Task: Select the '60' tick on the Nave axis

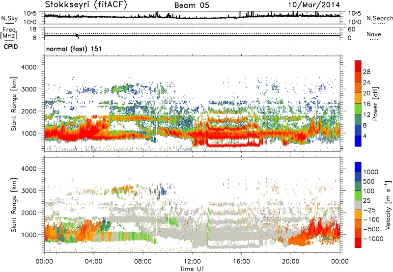Action: [x=351, y=29]
